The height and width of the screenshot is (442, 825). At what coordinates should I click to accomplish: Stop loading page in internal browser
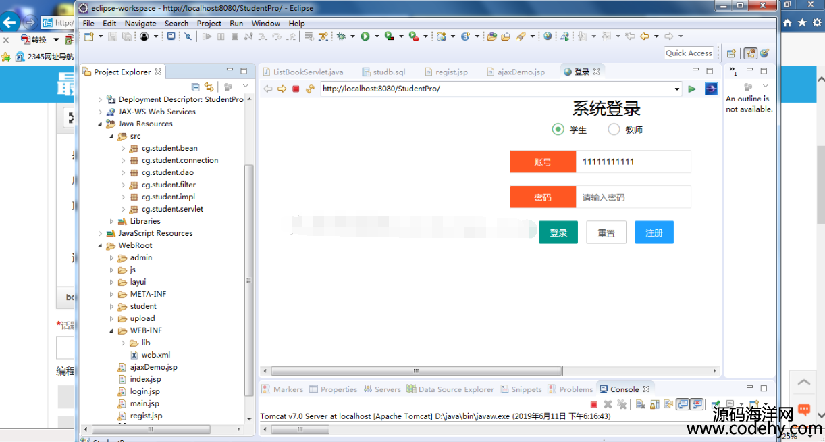(296, 89)
